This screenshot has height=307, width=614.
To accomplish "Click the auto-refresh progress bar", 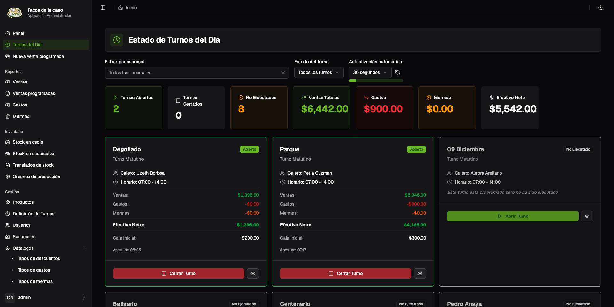I will click(x=376, y=81).
